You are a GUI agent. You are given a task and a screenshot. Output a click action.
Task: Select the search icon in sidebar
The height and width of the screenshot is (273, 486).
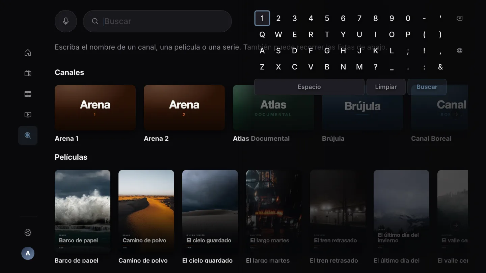point(28,135)
